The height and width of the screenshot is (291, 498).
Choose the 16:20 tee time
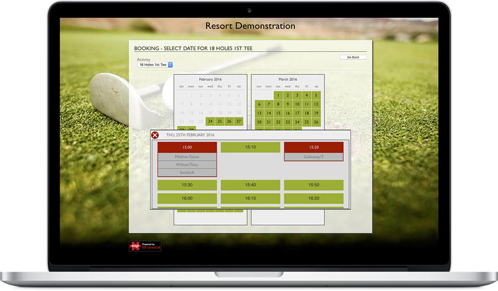coord(314,198)
